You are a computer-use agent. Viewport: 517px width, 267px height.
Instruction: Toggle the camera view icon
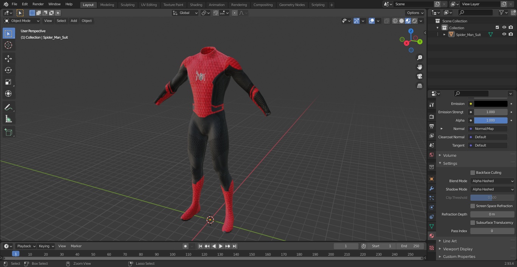419,77
